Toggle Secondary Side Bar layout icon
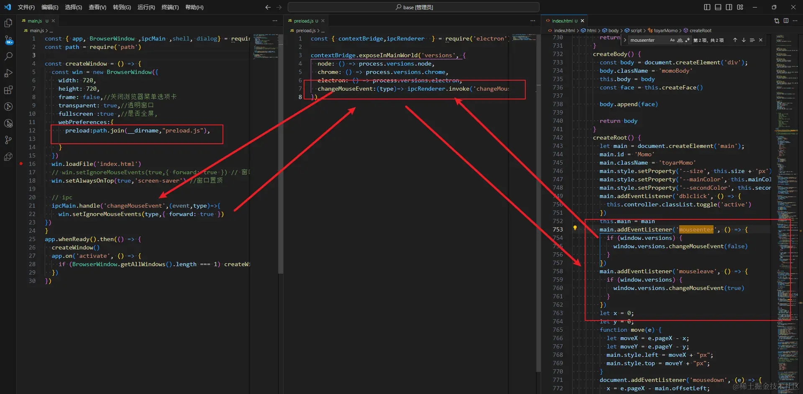The height and width of the screenshot is (394, 803). 729,7
